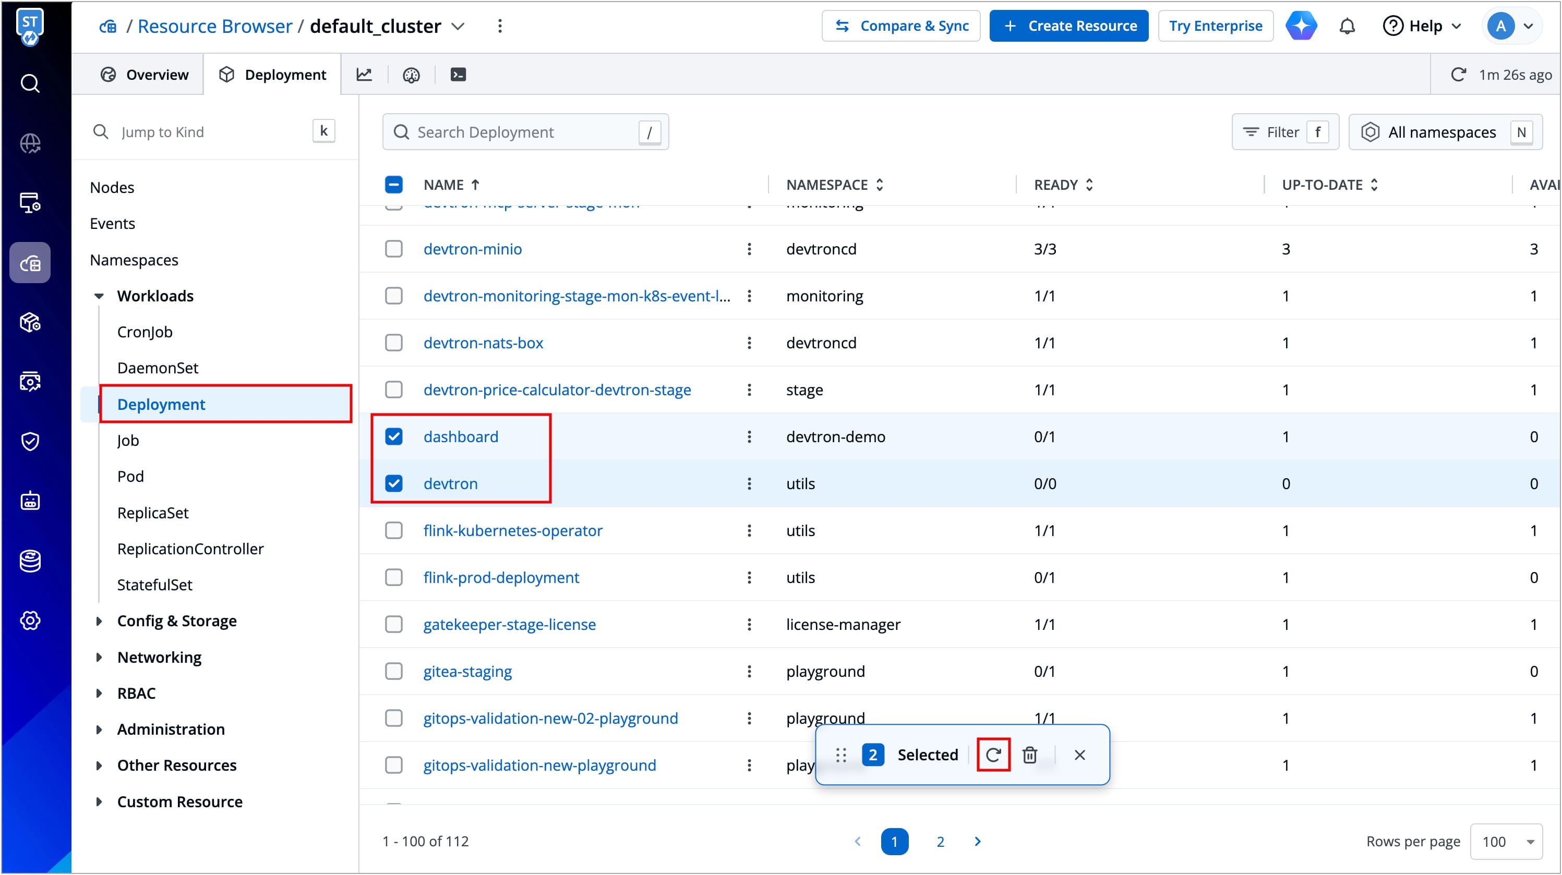Viewport: 1562px width, 875px height.
Task: Open the kebab menu for the devtron-minio row
Action: tap(749, 249)
